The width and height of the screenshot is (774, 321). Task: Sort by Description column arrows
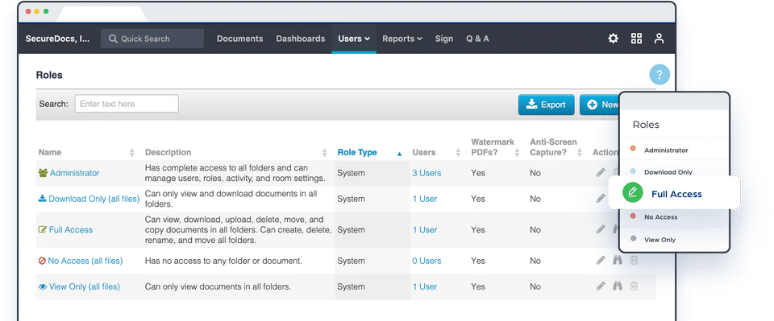click(324, 153)
